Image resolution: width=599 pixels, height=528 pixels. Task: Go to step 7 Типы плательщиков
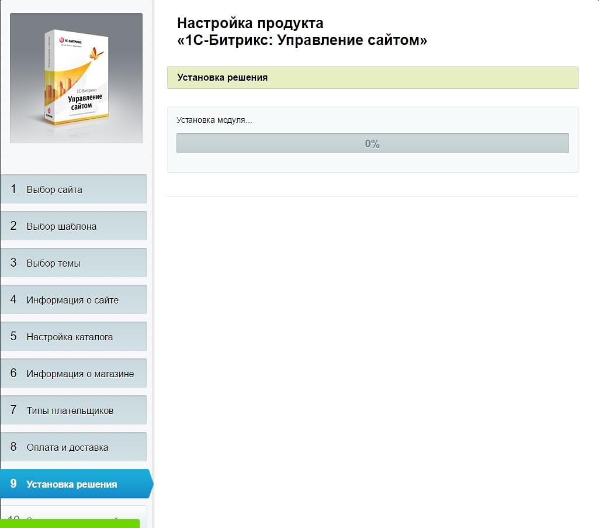[74, 410]
